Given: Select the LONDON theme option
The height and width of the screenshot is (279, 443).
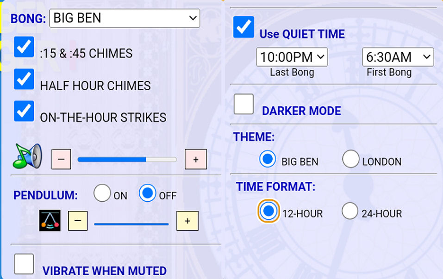Looking at the screenshot, I should tap(351, 159).
